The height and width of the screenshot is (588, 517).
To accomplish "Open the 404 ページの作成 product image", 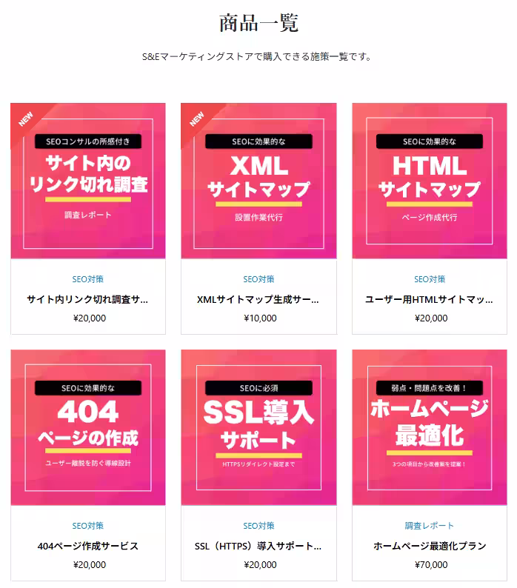I will click(88, 427).
